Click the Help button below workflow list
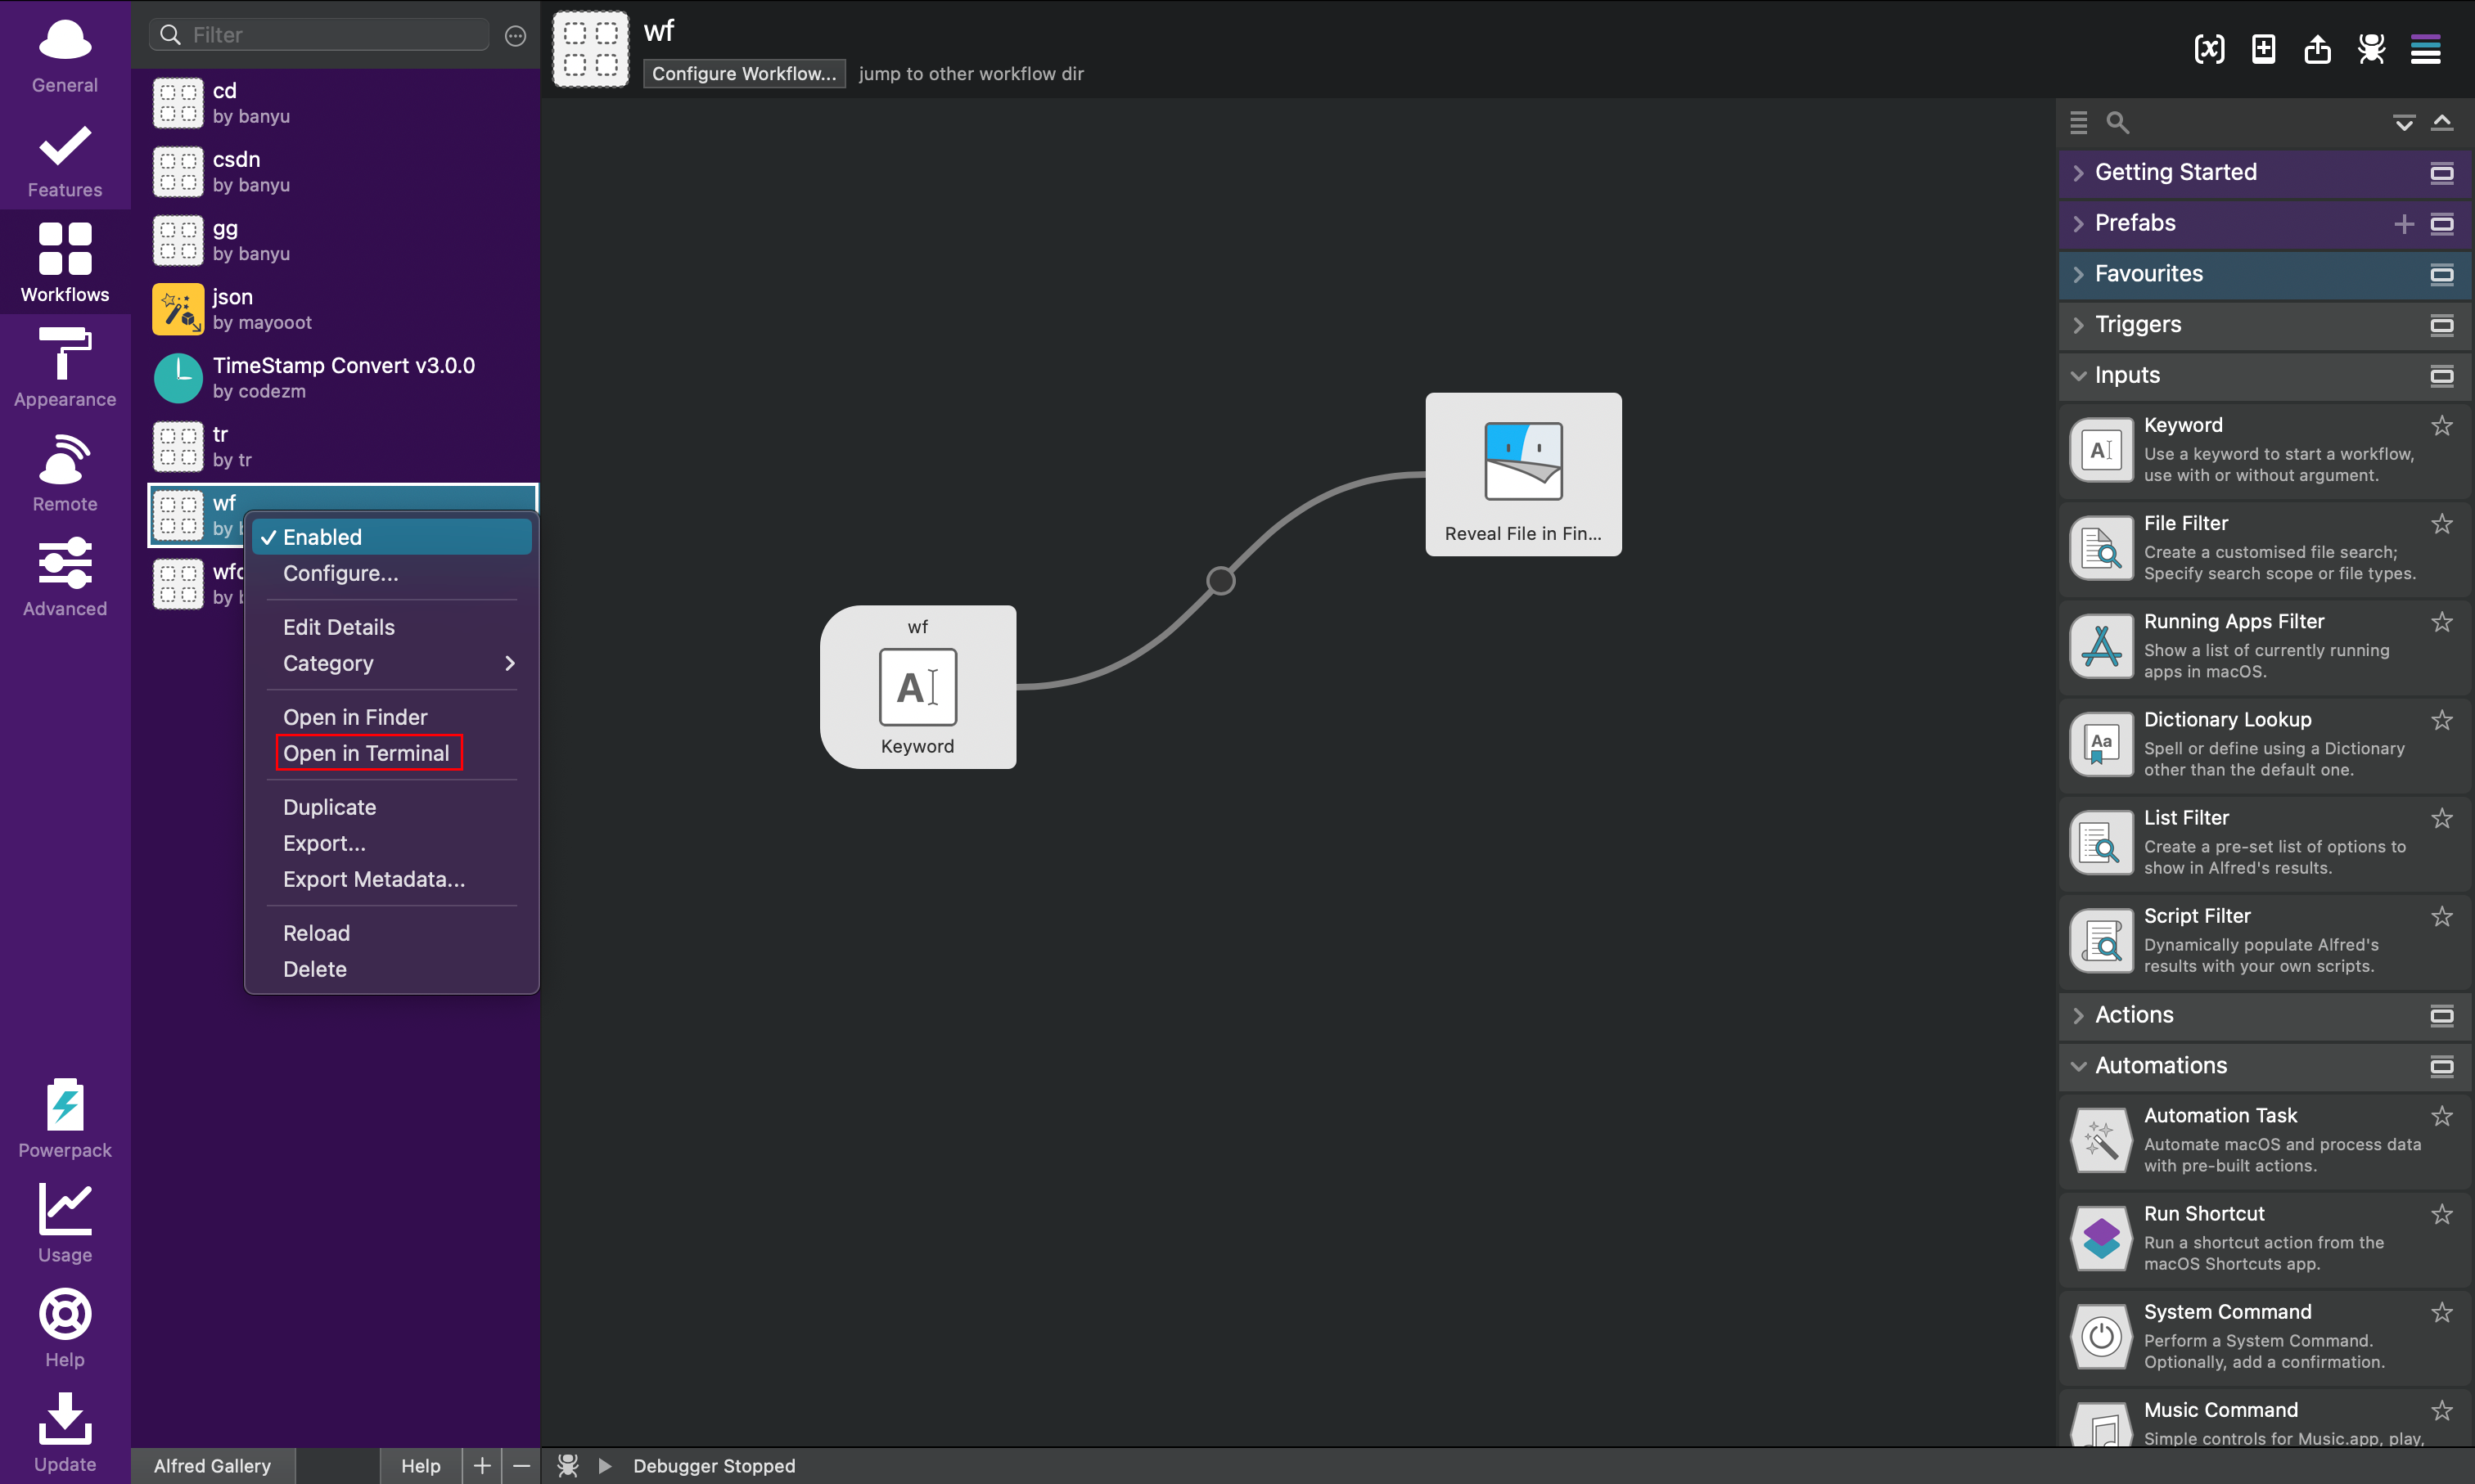 420,1465
